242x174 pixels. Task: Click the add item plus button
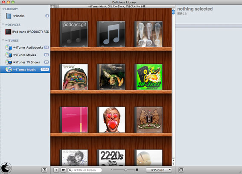pos(56,170)
